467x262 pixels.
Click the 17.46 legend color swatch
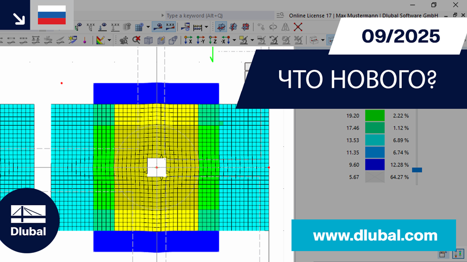tap(375, 128)
